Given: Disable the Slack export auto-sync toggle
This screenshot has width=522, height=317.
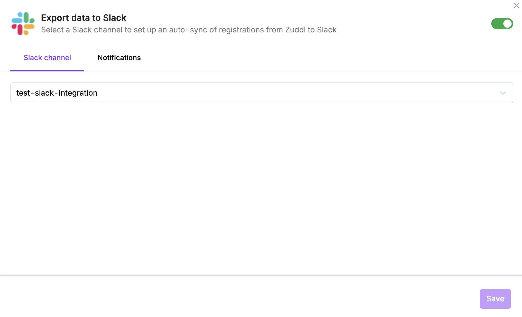Looking at the screenshot, I should click(502, 24).
